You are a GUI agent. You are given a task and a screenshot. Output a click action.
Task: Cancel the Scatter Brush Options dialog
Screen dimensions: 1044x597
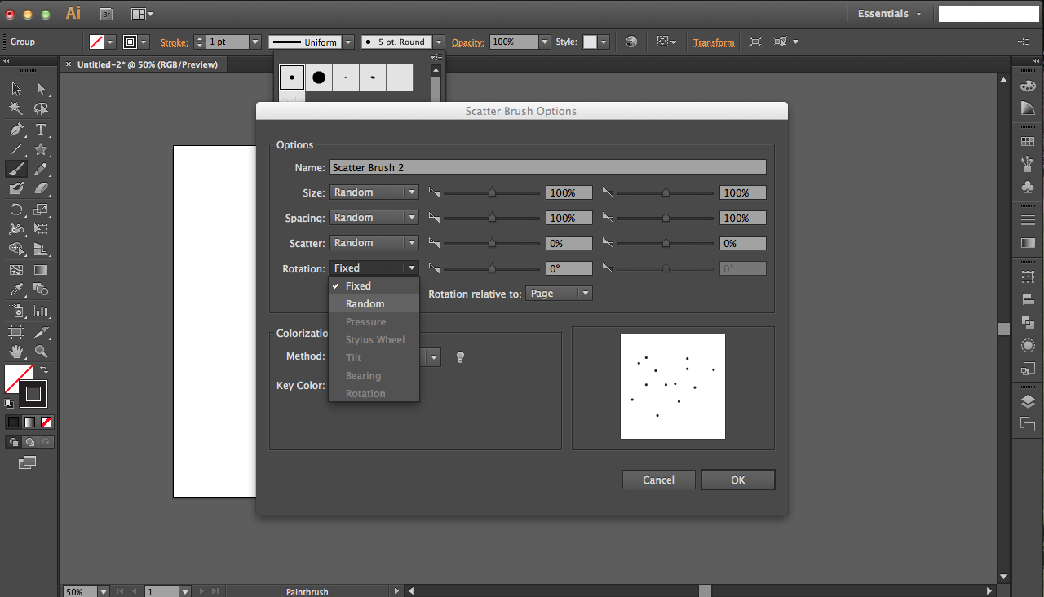click(x=658, y=480)
